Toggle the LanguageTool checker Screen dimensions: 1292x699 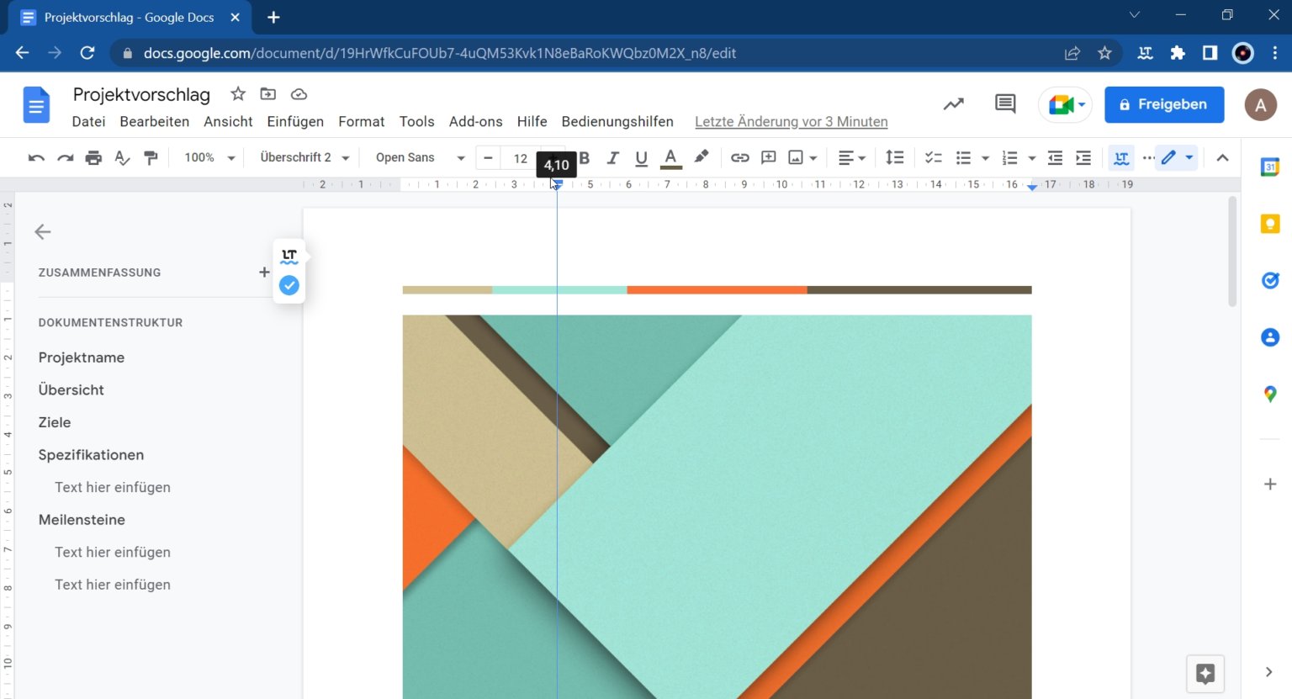pos(1121,157)
